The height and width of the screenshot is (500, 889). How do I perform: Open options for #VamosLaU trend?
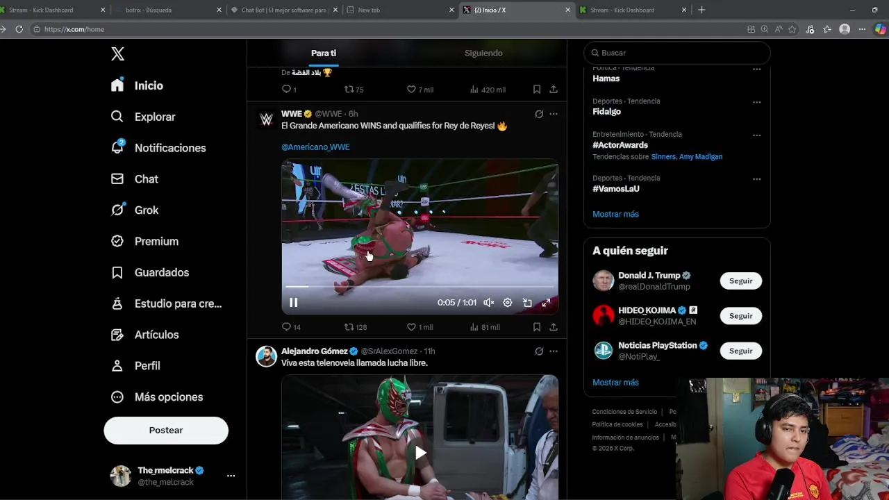(x=757, y=179)
